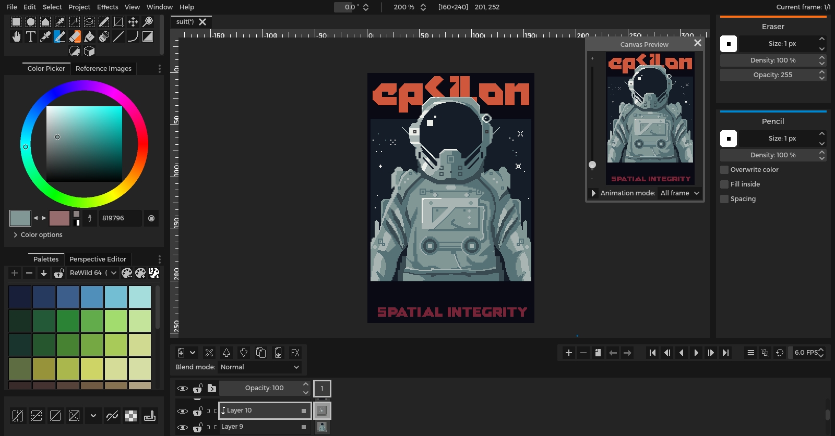Open the Effects menu

108,7
